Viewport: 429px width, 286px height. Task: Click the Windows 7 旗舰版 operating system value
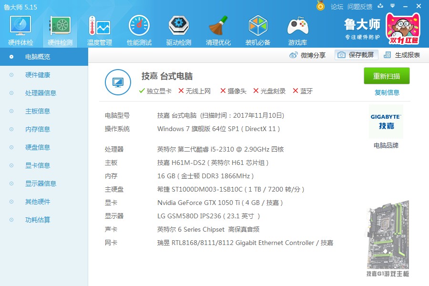[219, 129]
